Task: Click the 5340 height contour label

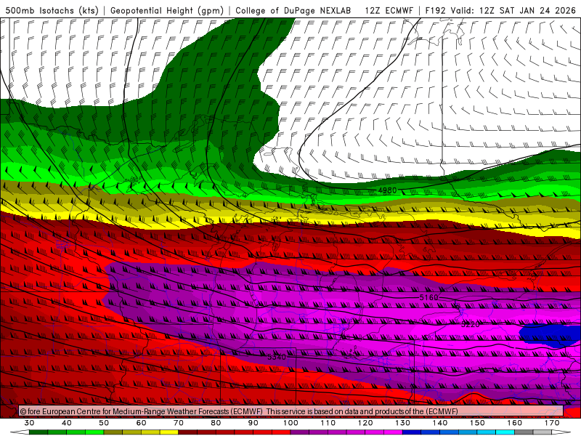Action: pyautogui.click(x=277, y=357)
